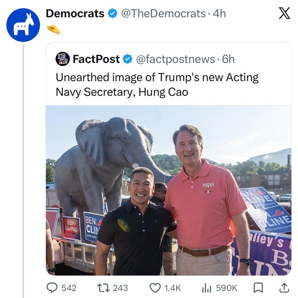Open the Democrats donkey profile avatar
Image resolution: width=298 pixels, height=298 pixels.
point(23,25)
